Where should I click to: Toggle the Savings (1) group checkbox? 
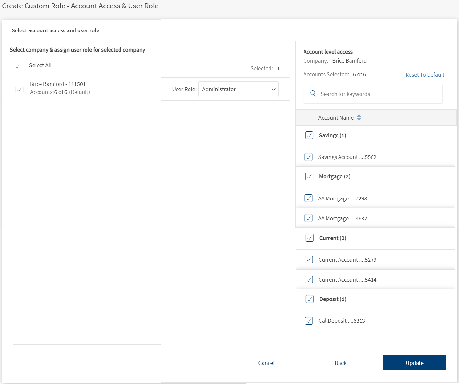[x=309, y=135]
